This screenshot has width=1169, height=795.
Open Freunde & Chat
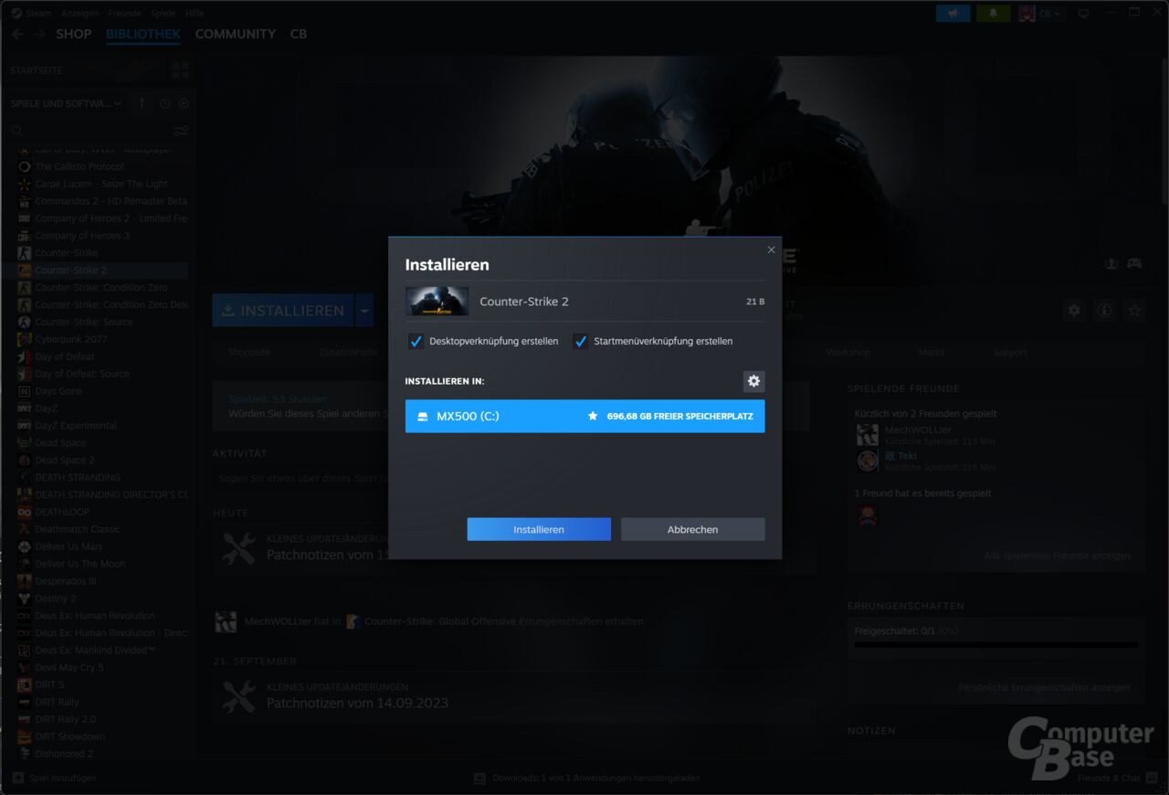pos(1109,779)
